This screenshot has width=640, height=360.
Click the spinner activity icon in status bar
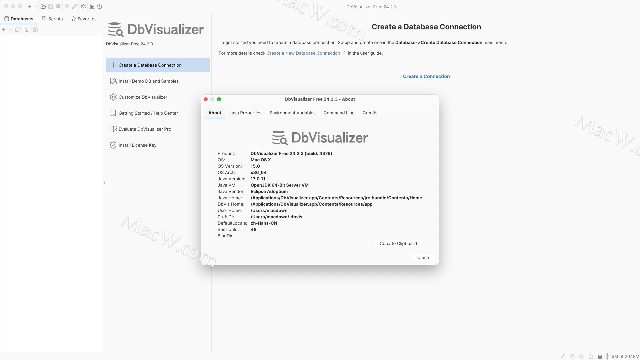click(582, 356)
